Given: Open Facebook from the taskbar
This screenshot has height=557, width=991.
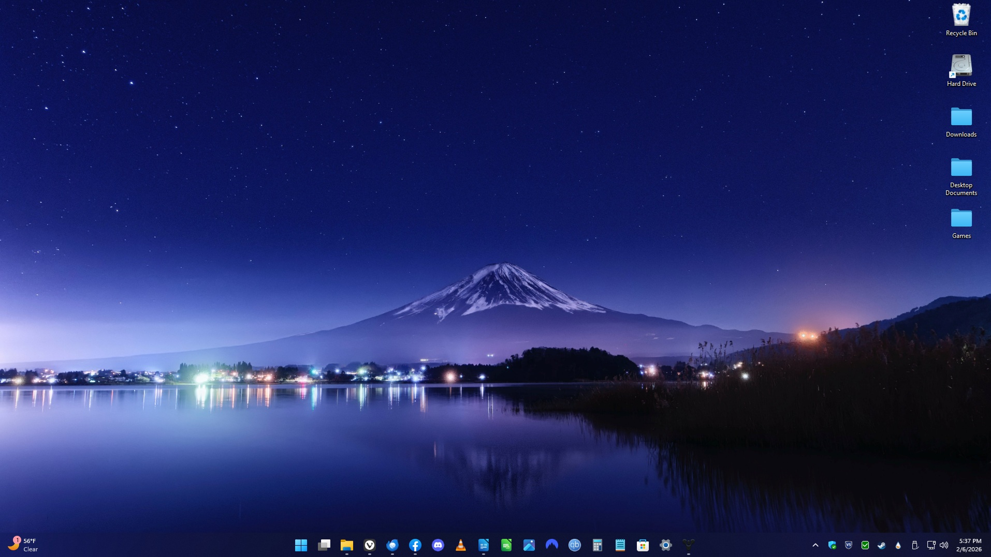Looking at the screenshot, I should [x=415, y=545].
